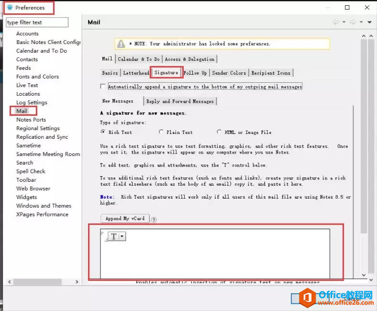377x311 pixels.
Task: Open the top-level Mail tab
Action: click(x=107, y=59)
